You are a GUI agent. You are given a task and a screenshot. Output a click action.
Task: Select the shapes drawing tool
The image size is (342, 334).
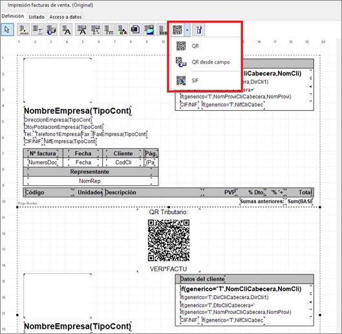click(122, 30)
